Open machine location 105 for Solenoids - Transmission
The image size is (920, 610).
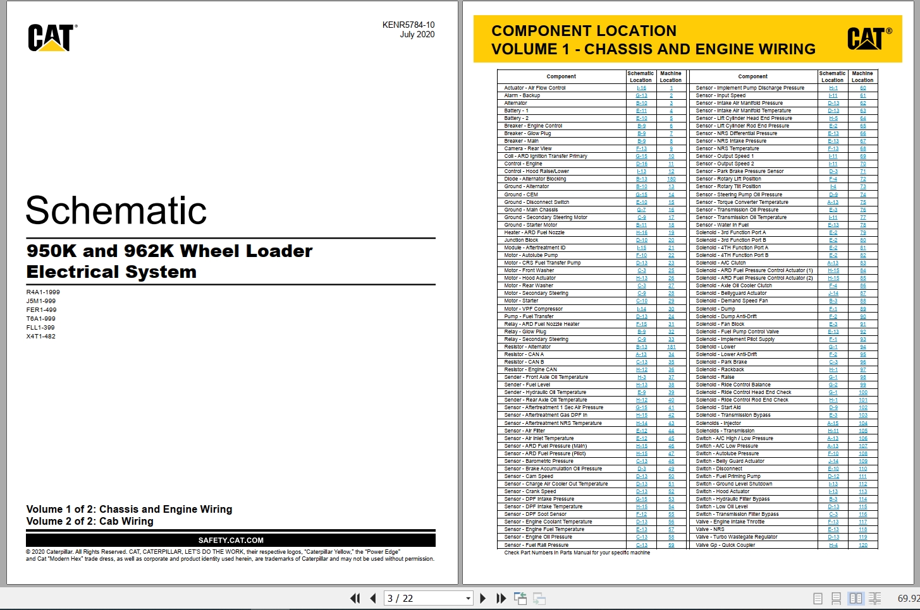[862, 431]
